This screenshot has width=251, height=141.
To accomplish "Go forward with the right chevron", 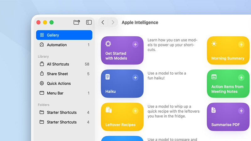I will [113, 22].
